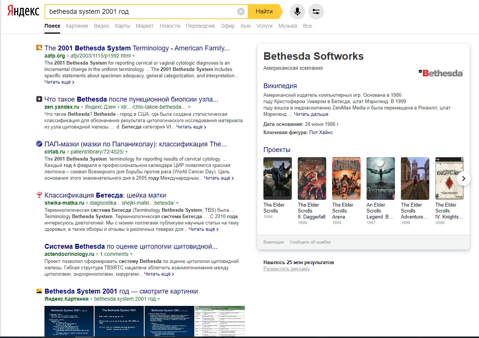
Task: Switch to the Маркет tab
Action: (145, 26)
